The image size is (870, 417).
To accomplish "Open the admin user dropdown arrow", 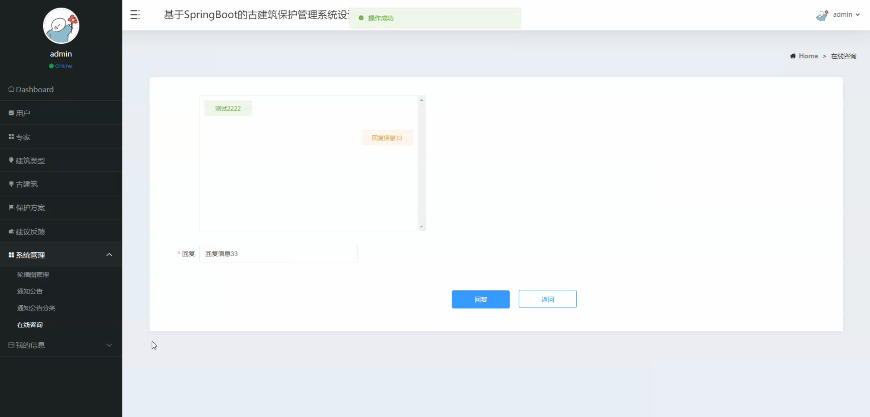I will [x=858, y=15].
